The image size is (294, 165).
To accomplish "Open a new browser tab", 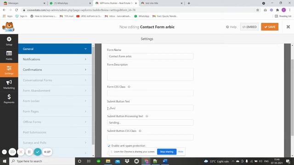I will tap(189, 3).
